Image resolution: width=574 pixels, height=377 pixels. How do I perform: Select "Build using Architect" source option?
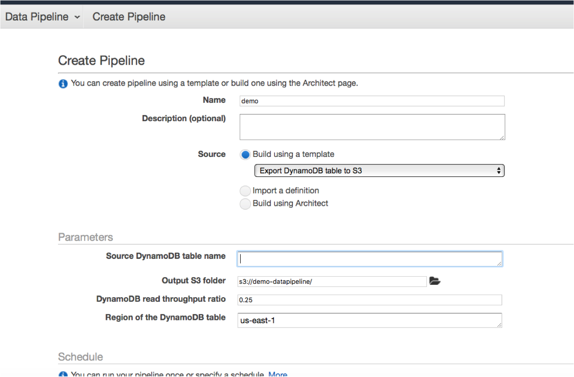pos(245,204)
